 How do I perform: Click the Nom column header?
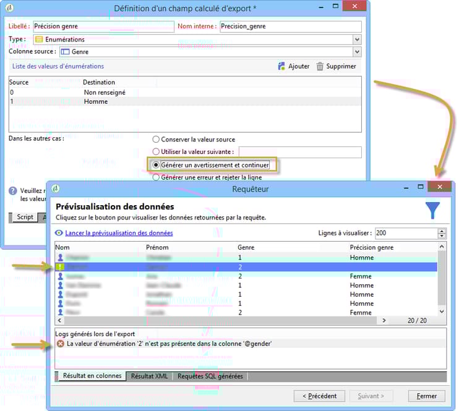point(62,247)
